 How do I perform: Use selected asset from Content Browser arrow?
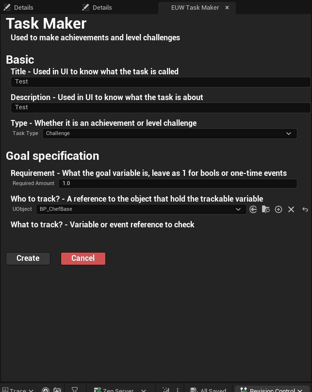[253, 209]
